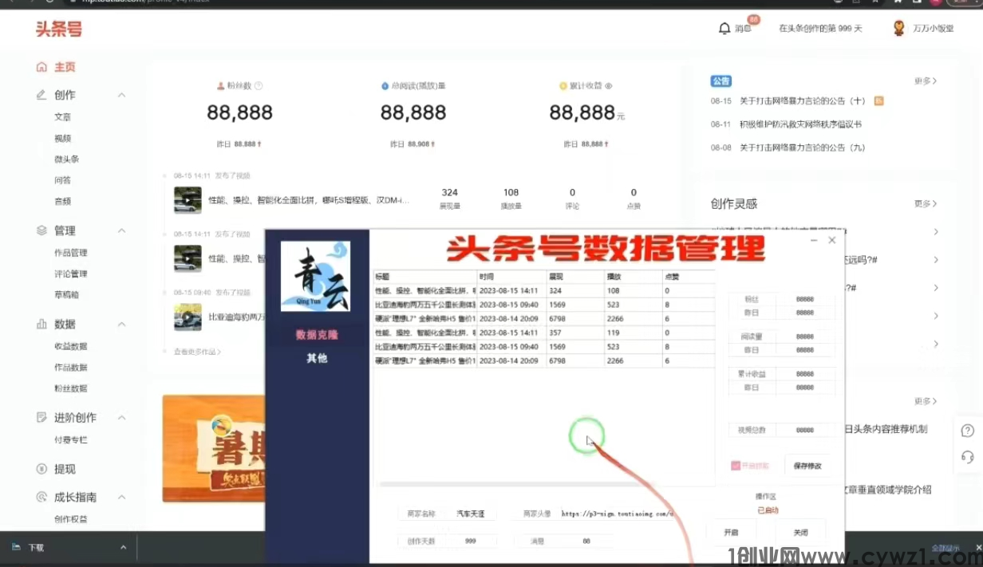This screenshot has width=983, height=567.
Task: Click the 主页 home icon in sidebar
Action: [x=41, y=68]
